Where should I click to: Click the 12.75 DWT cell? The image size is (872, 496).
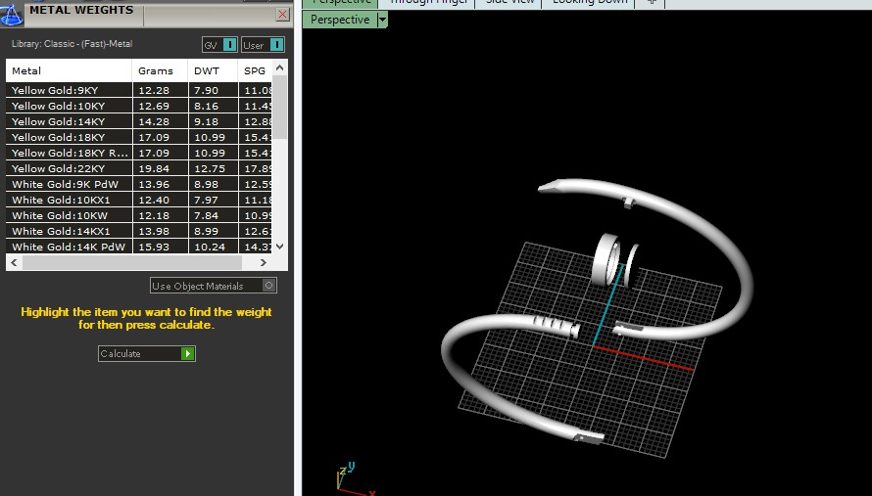(x=214, y=168)
